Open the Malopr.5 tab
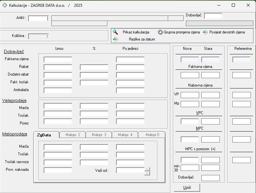Screen dimensions: 256x193 click(x=152, y=135)
